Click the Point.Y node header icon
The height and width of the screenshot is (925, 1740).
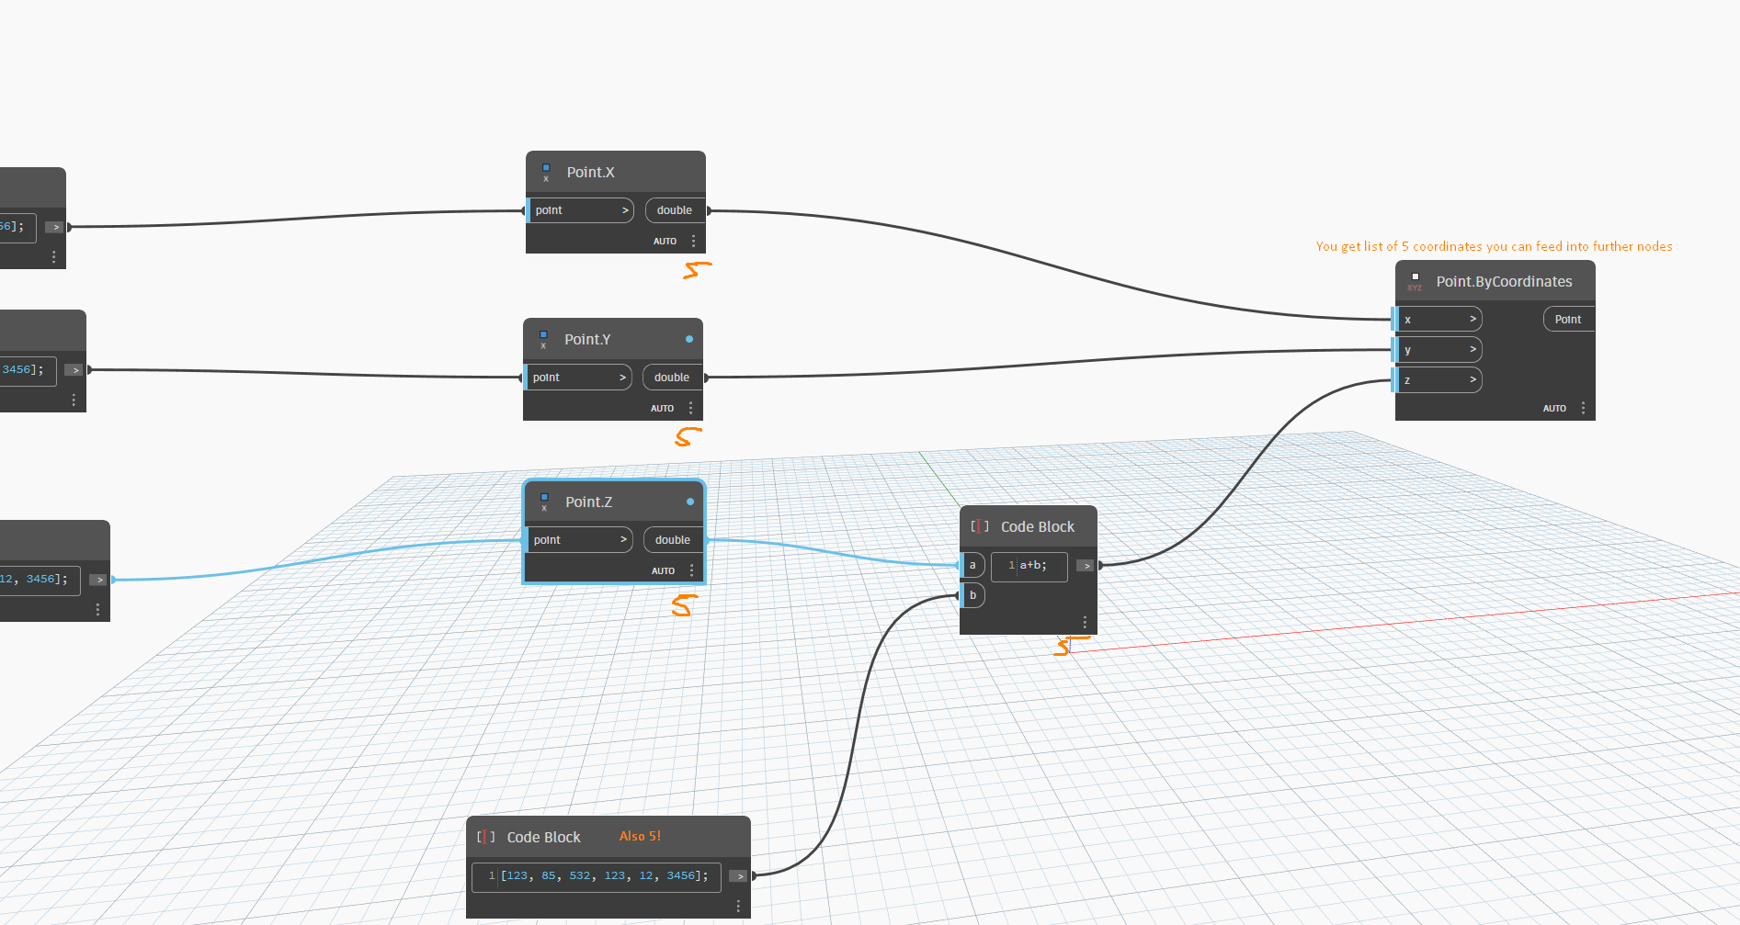(543, 339)
